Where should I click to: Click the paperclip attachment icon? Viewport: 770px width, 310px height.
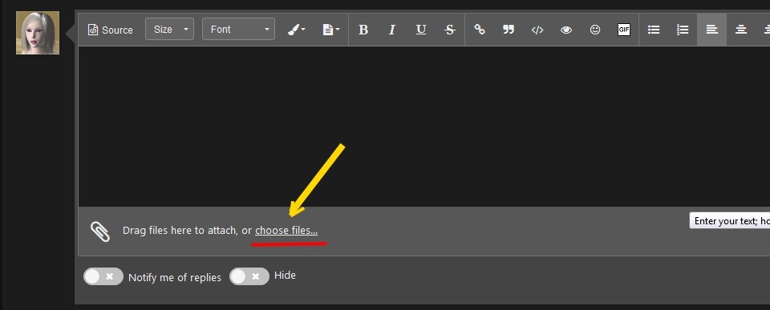click(99, 231)
